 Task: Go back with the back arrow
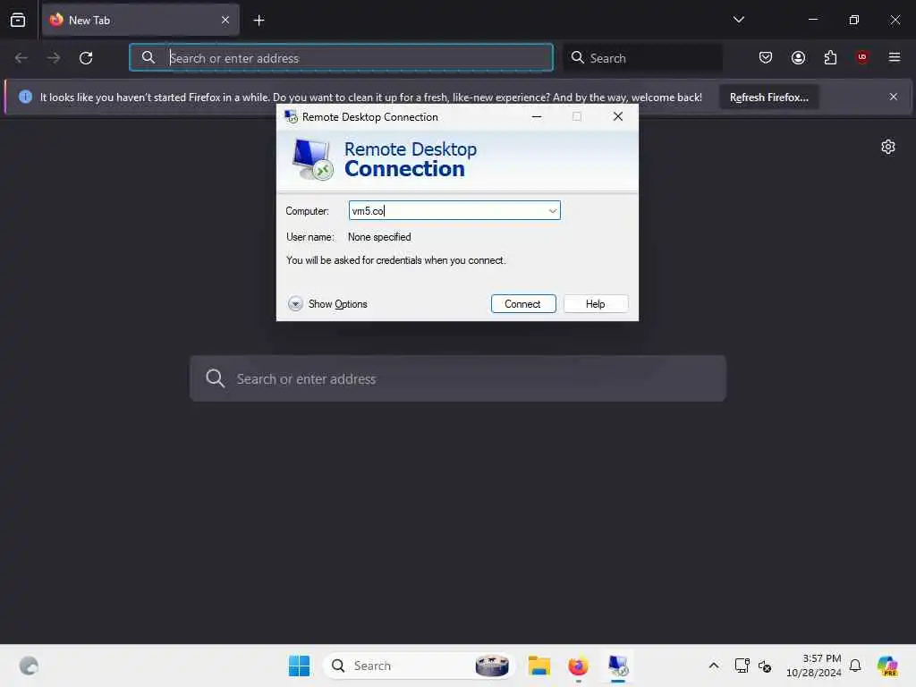[x=21, y=58]
